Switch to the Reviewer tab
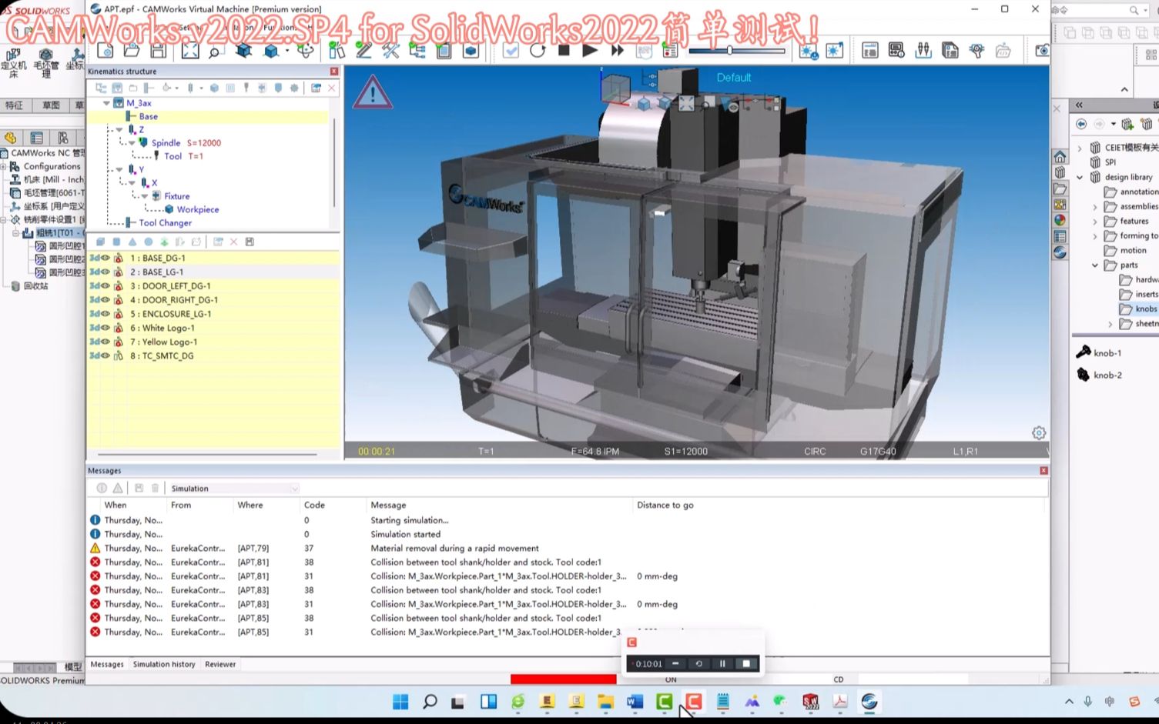Image resolution: width=1159 pixels, height=724 pixels. pyautogui.click(x=220, y=664)
